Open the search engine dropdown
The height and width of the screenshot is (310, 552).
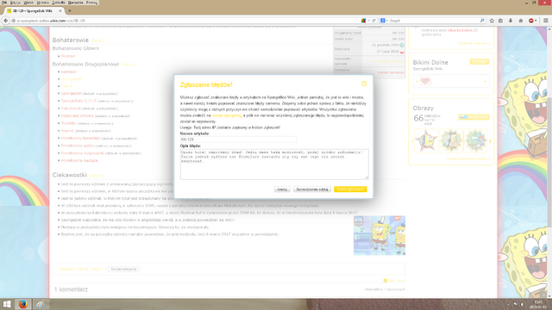pos(384,21)
